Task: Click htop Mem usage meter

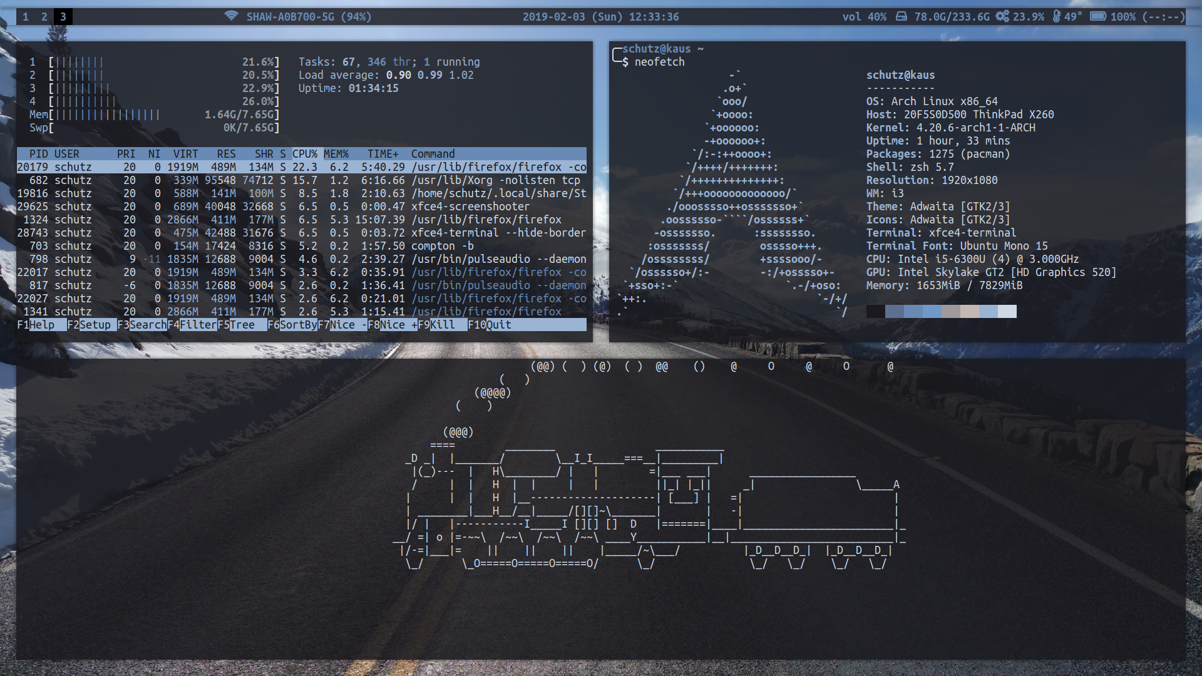Action: pos(155,115)
